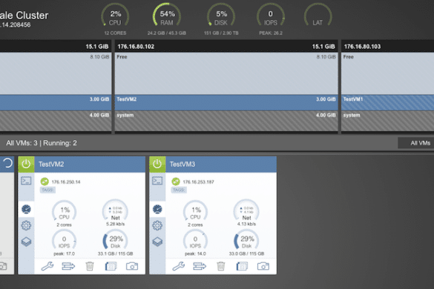Clone TestVM2 with clone icon
Viewport: 434px width, 289px height.
point(111,266)
